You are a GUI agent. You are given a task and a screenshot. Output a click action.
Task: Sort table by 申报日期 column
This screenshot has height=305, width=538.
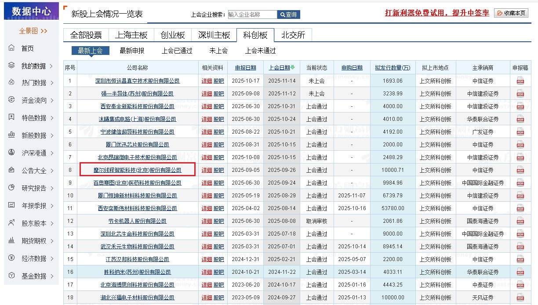(245, 68)
